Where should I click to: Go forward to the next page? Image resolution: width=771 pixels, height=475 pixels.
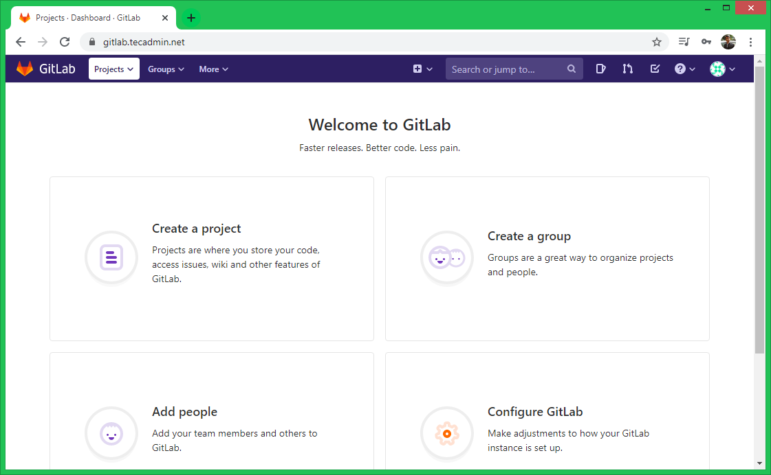(43, 42)
